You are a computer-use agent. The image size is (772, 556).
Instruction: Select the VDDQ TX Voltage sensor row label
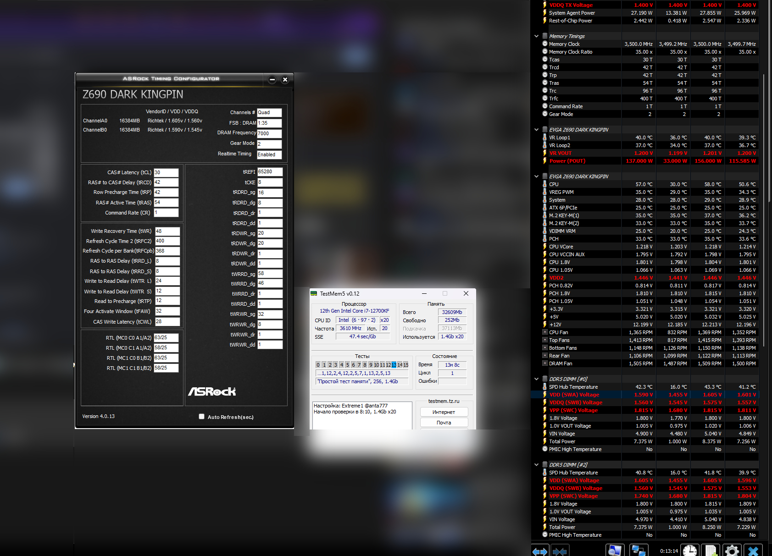(x=571, y=5)
